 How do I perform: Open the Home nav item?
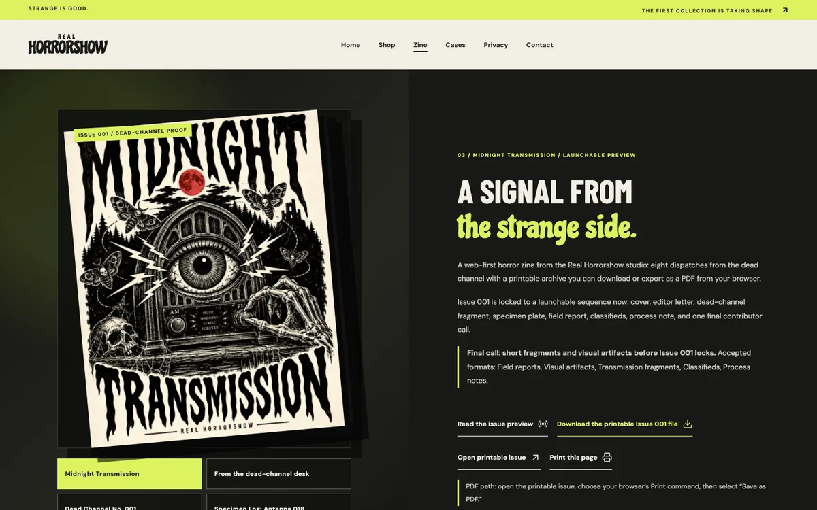tap(351, 45)
